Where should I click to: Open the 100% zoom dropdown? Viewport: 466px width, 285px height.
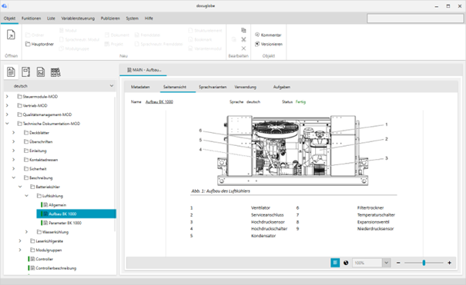pyautogui.click(x=386, y=263)
